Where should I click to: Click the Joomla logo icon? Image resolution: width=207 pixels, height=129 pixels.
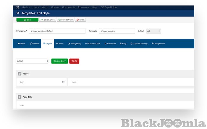point(18,7)
